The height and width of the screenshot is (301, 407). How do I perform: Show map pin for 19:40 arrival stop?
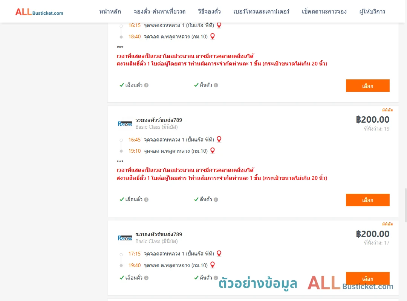pos(213,265)
